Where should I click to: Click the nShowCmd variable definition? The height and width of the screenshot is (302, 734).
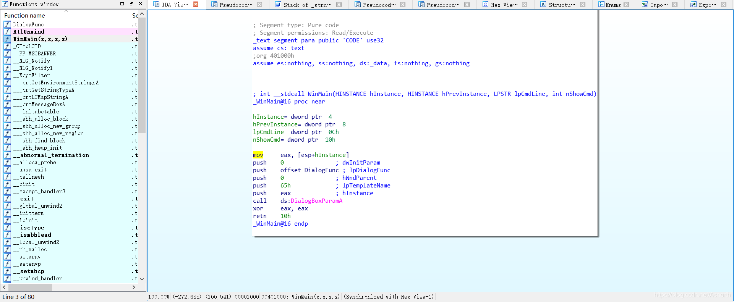coord(294,140)
